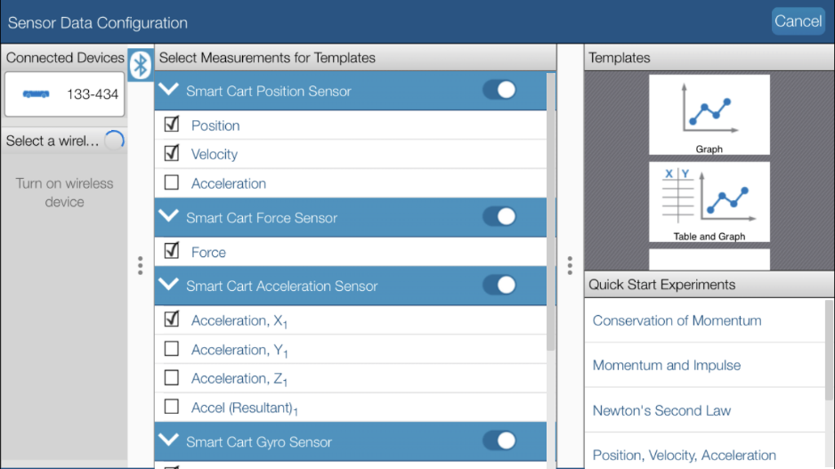
Task: Enable the Acceleration measurement checkbox
Action: click(x=172, y=182)
